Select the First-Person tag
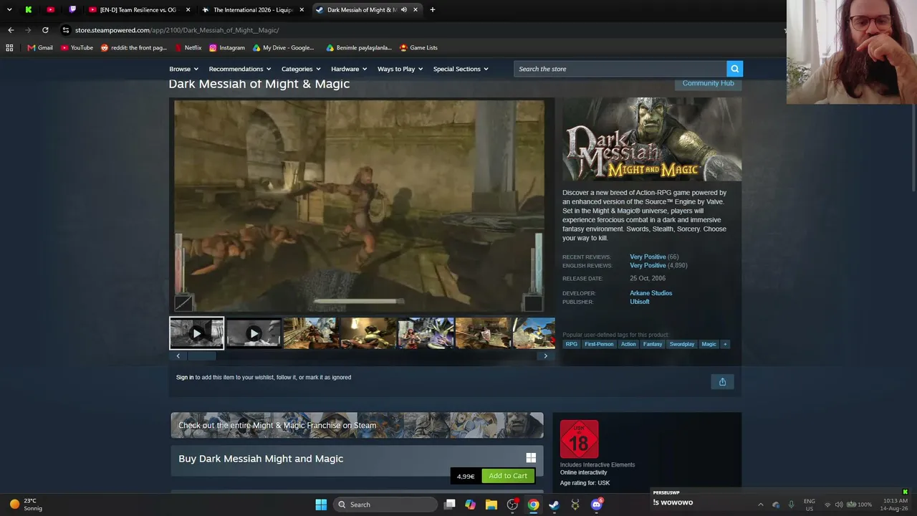Screen dimensions: 917x516 pos(599,344)
